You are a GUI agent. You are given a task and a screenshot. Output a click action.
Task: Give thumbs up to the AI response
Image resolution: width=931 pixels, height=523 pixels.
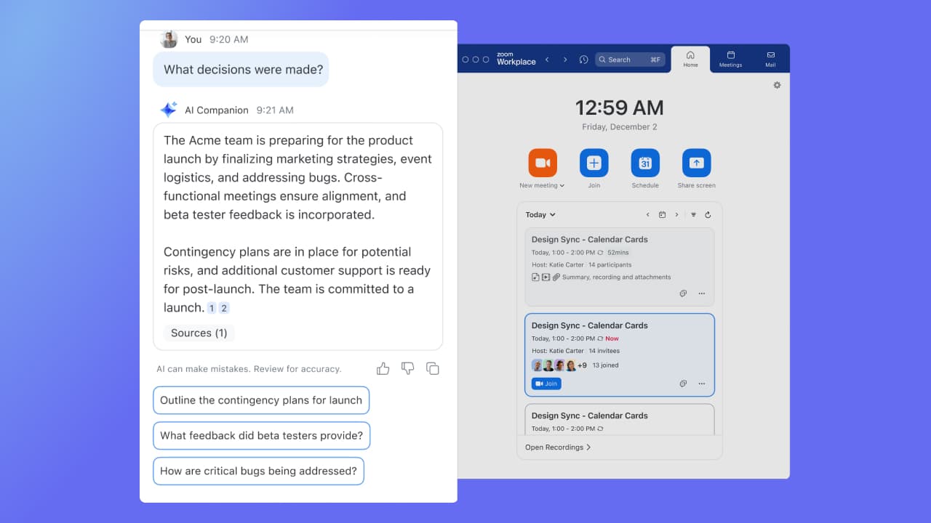click(383, 369)
